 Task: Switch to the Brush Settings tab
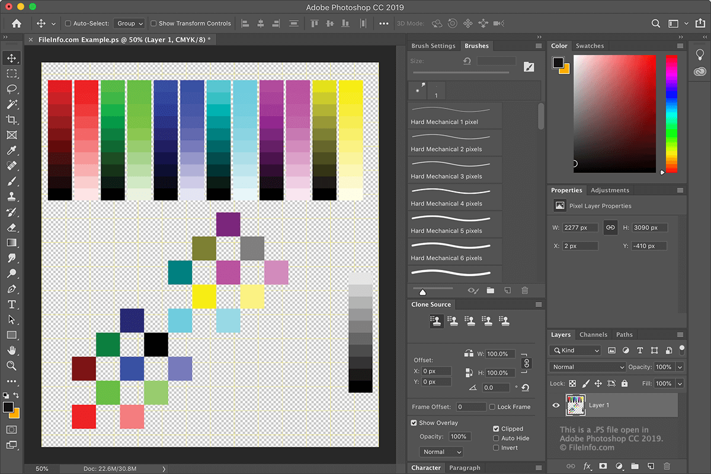click(x=433, y=46)
